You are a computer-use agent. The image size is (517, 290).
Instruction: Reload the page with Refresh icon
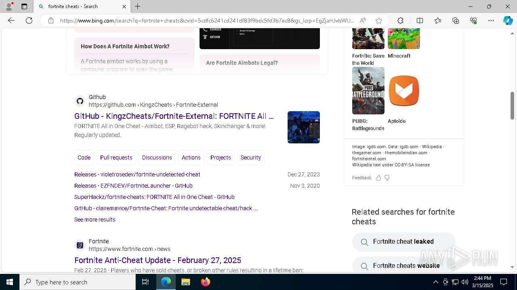[x=29, y=21]
